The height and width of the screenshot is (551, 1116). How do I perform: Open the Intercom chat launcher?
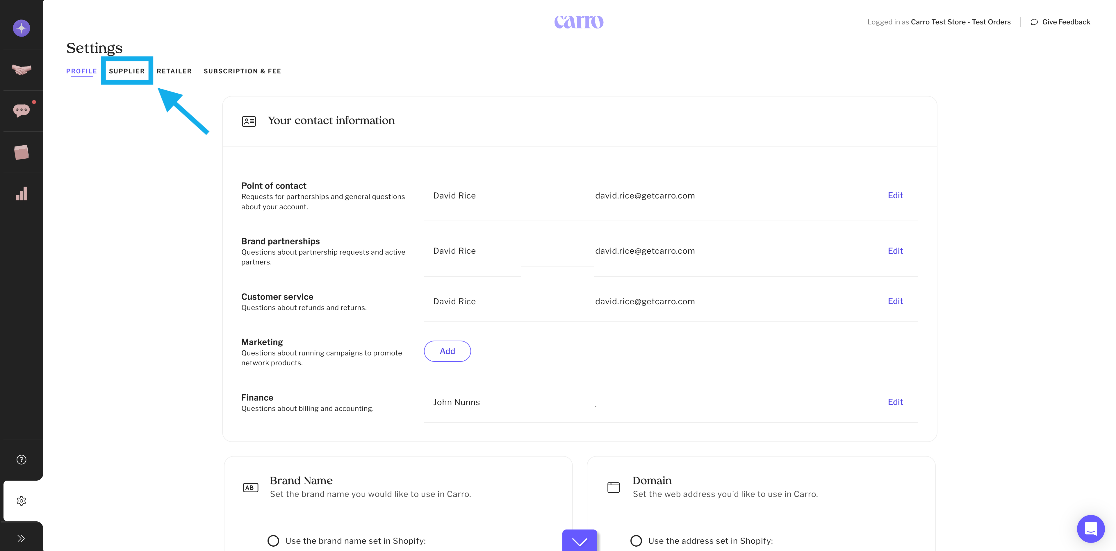pyautogui.click(x=1090, y=529)
